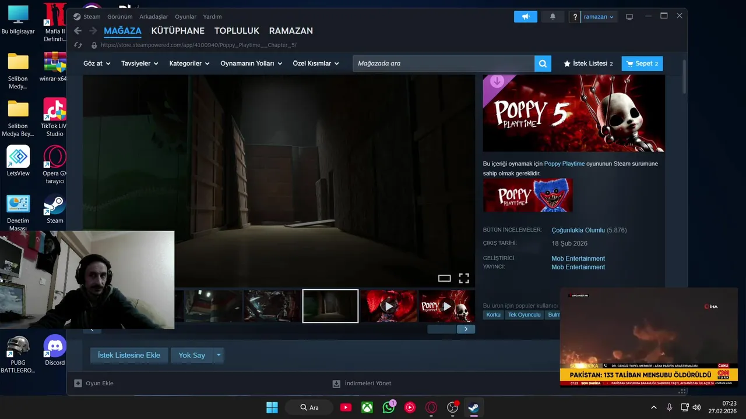This screenshot has width=746, height=419.
Task: Enter fullscreen for the media viewer
Action: click(x=464, y=278)
